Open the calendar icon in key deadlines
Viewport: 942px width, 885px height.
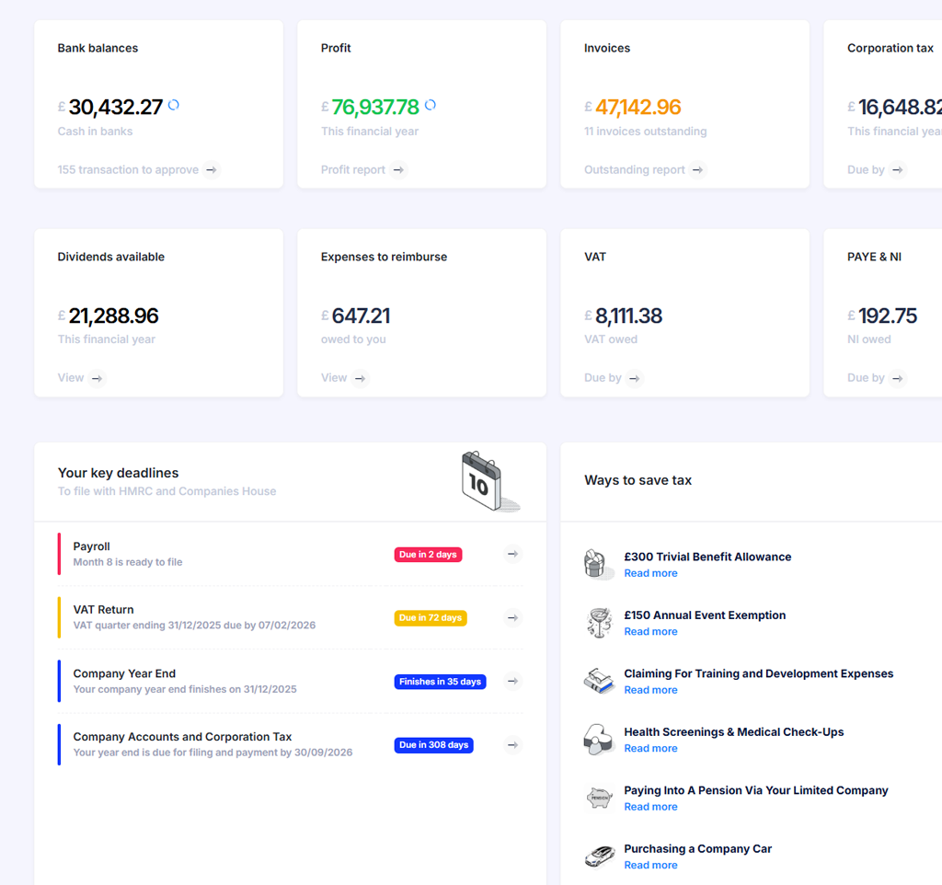coord(489,481)
